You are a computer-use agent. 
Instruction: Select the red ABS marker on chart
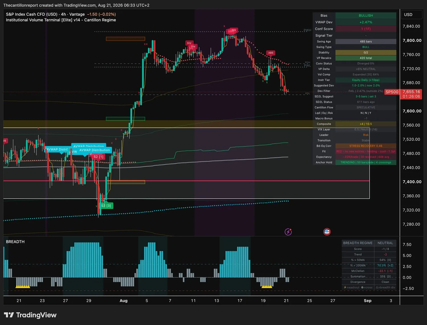click(x=271, y=53)
